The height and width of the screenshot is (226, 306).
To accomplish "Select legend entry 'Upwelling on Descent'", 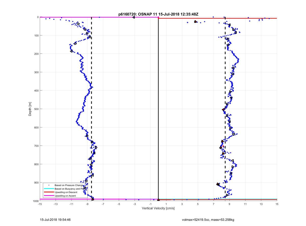I will [x=66, y=192].
